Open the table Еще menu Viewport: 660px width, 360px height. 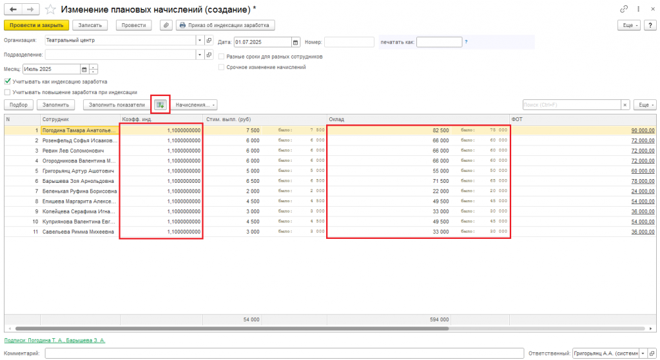coord(645,105)
